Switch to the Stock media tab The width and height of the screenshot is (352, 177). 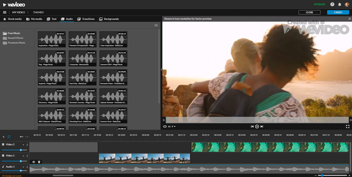[12, 19]
